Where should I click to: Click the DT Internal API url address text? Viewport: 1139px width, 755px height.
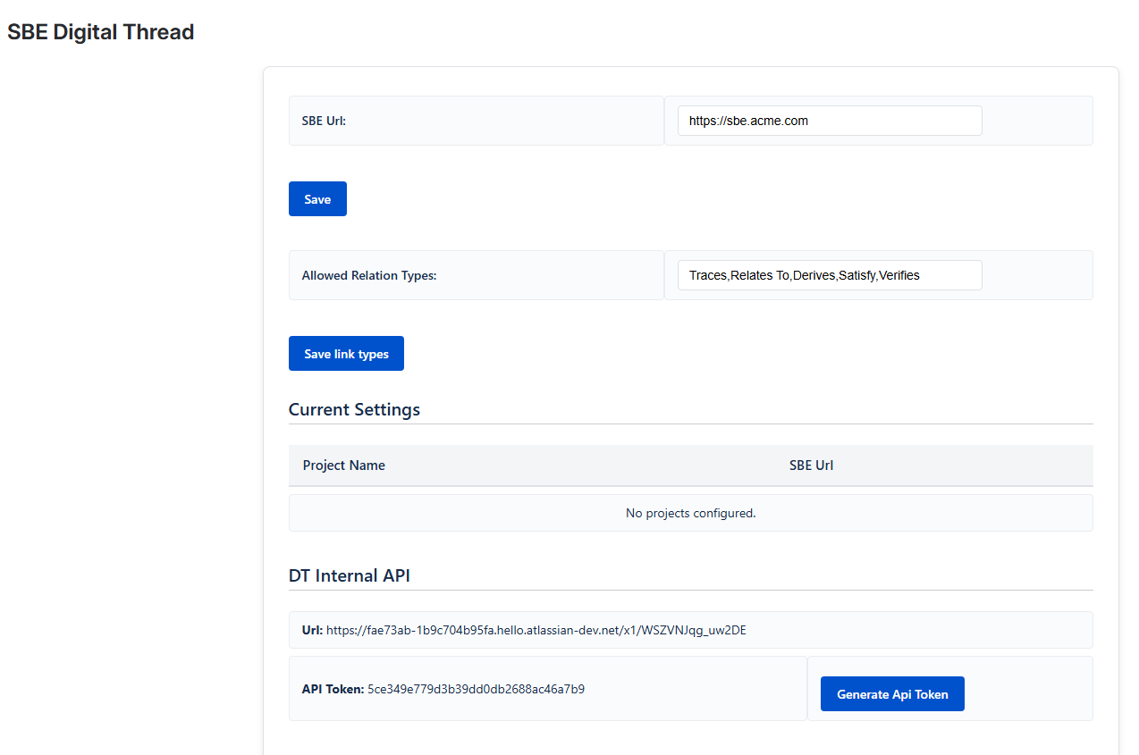coord(536,630)
